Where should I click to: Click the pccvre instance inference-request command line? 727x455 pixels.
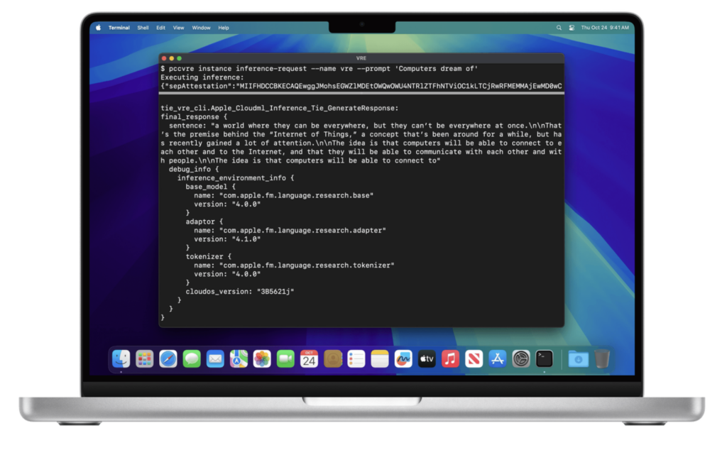point(319,69)
